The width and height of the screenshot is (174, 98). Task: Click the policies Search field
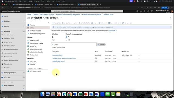(74, 44)
